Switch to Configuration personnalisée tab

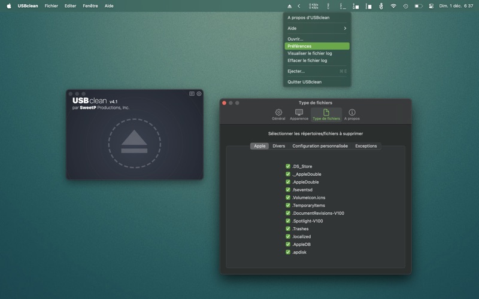[320, 146]
